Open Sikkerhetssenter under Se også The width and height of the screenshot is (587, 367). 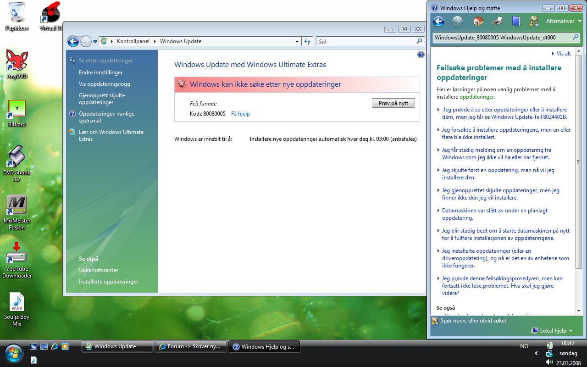98,270
